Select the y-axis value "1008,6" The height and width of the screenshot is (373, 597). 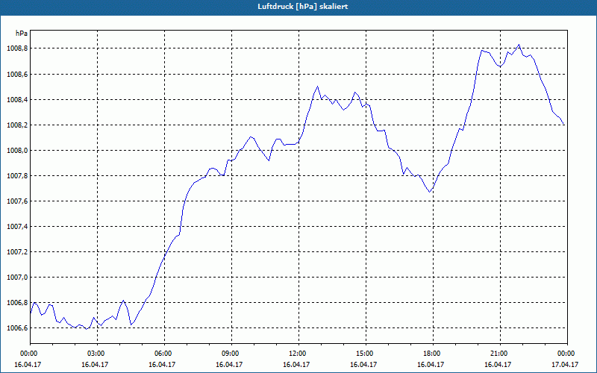pos(16,74)
